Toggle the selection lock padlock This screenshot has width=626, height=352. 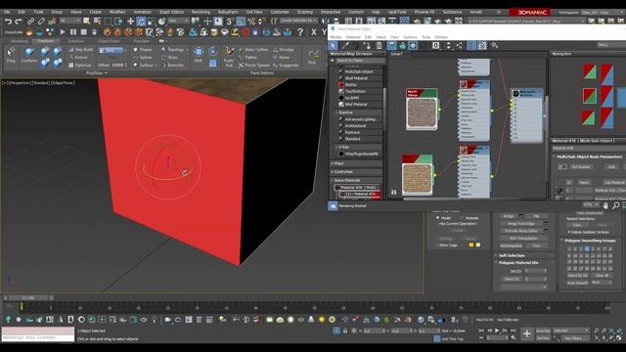tap(345, 330)
